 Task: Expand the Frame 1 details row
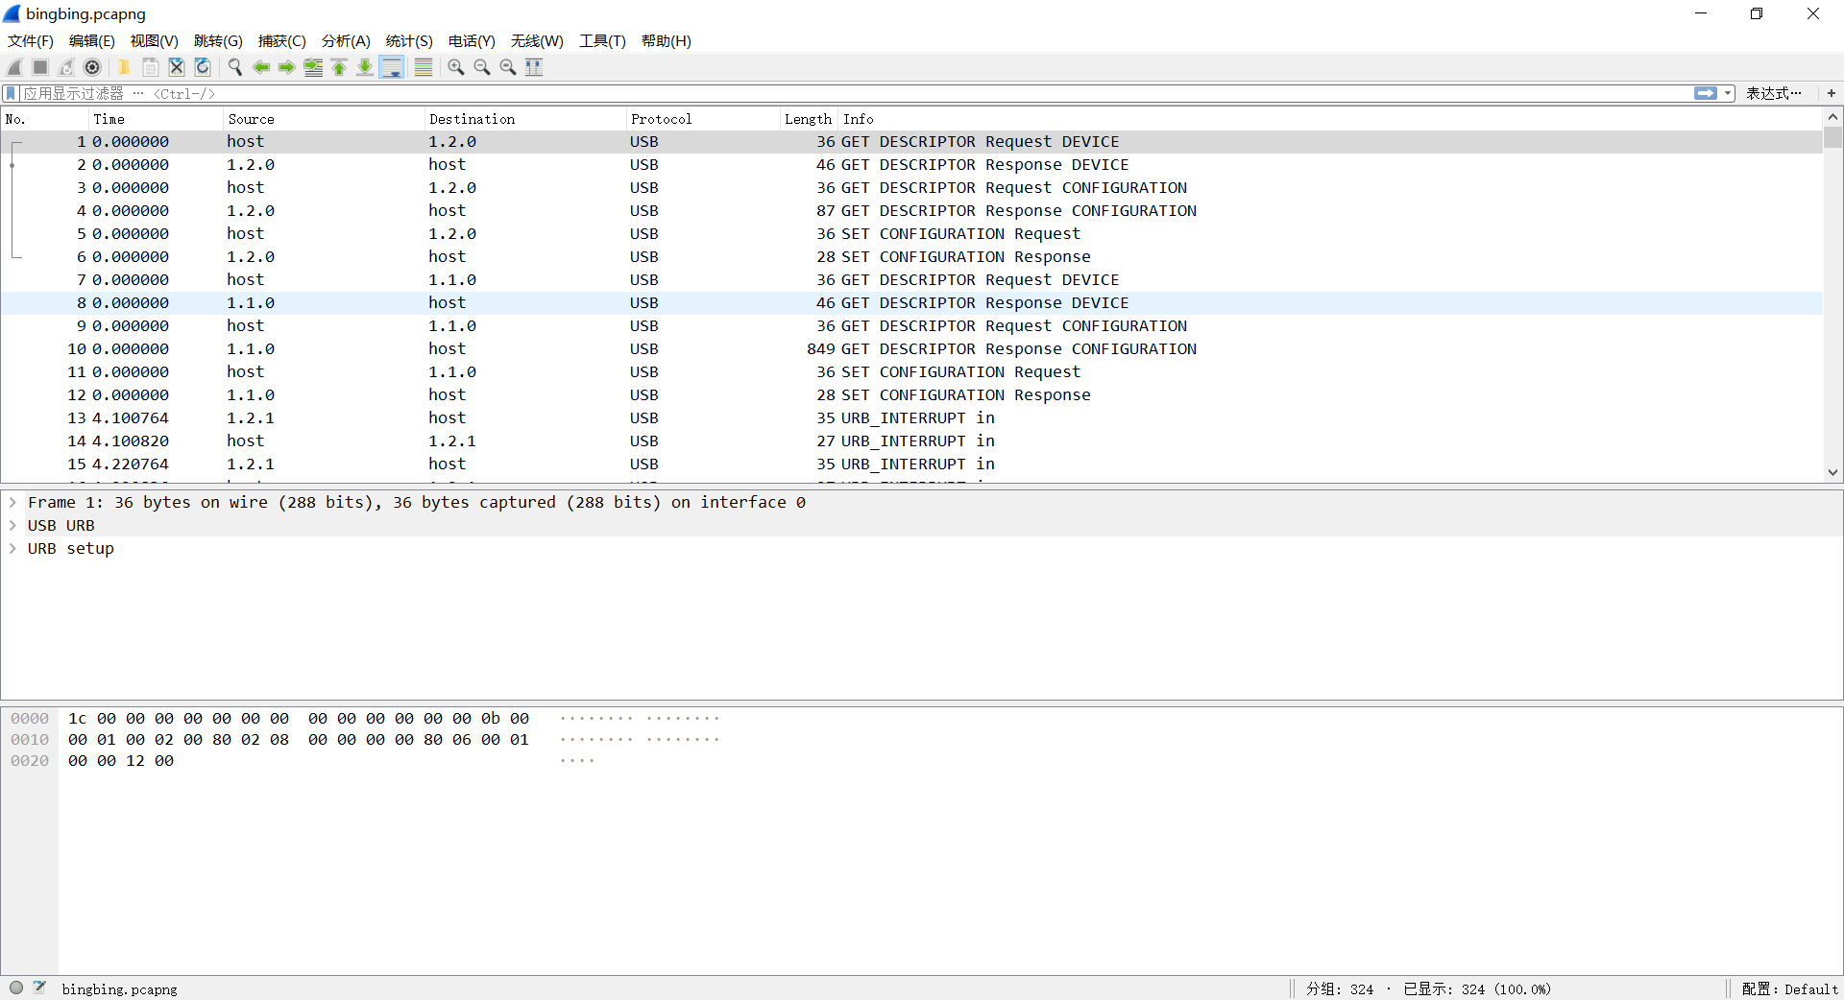12,502
